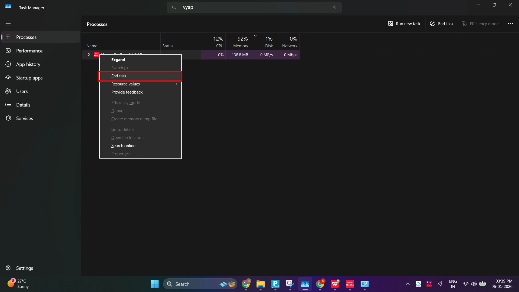Clear the search box text
Viewport: 519px width, 292px height.
pyautogui.click(x=334, y=7)
